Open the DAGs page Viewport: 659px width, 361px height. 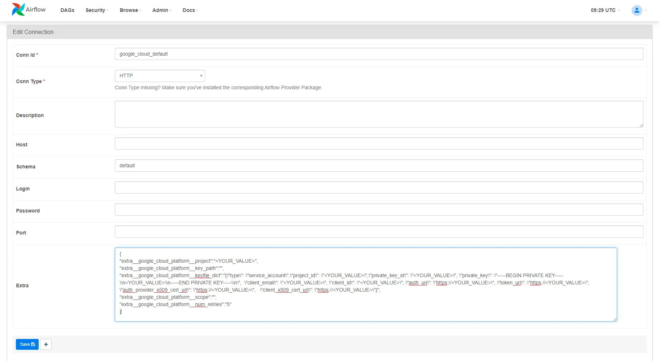click(67, 10)
